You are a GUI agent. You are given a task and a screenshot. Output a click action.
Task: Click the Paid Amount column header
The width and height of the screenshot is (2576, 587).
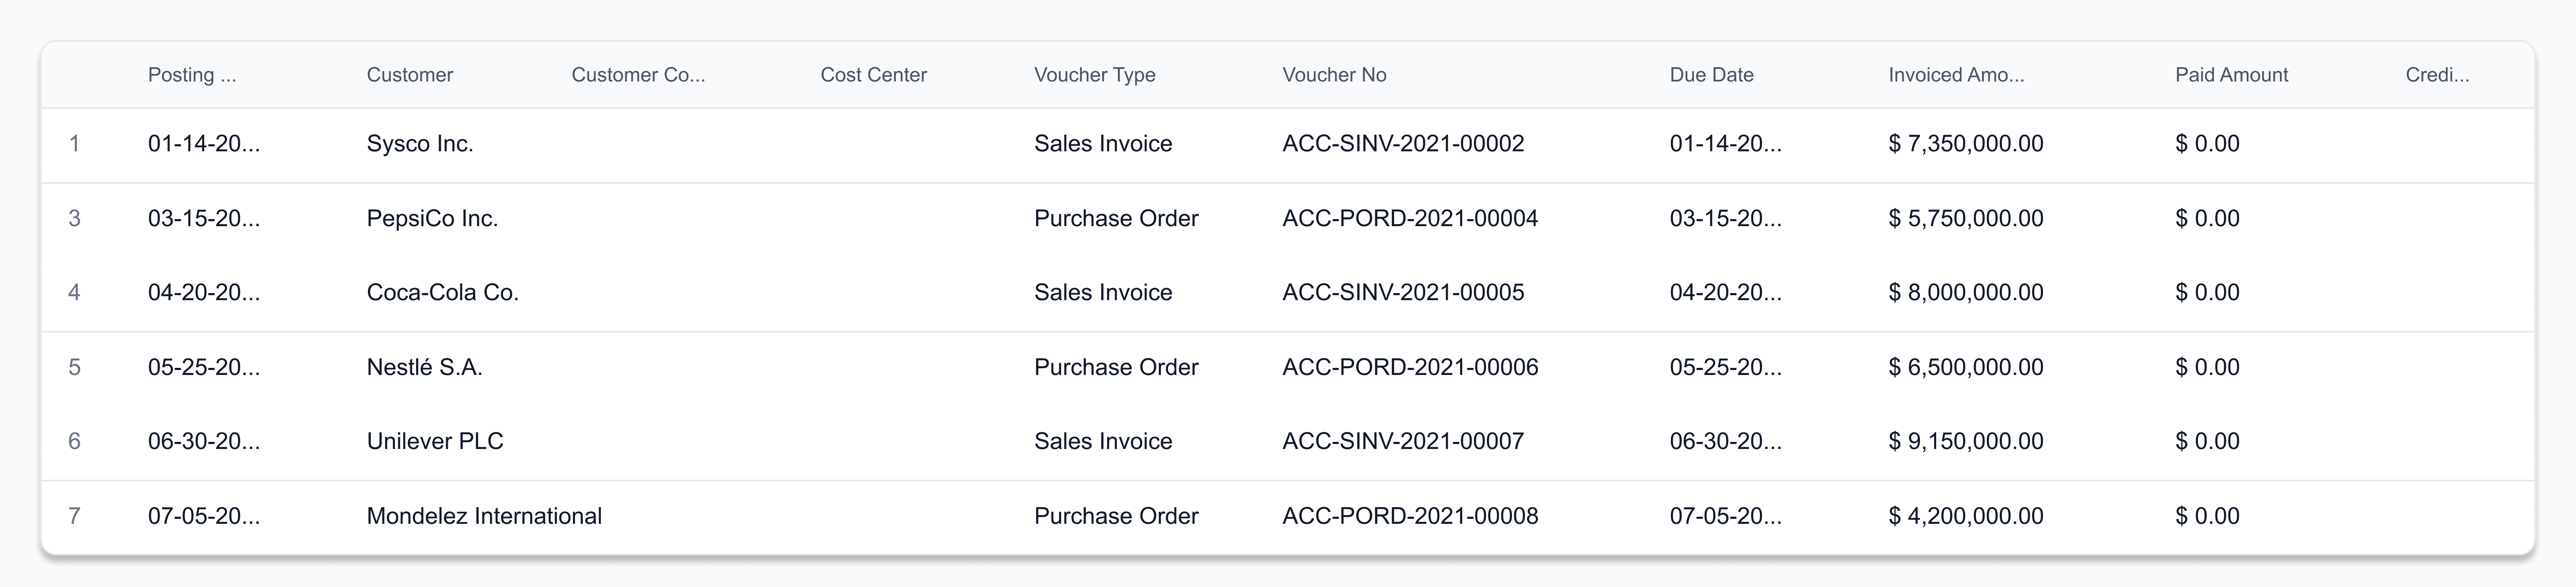click(x=2231, y=74)
